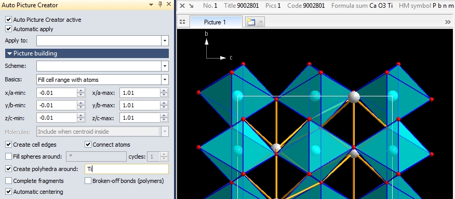Enable Fill spheres around checkbox
The width and height of the screenshot is (455, 199).
[x=8, y=157]
